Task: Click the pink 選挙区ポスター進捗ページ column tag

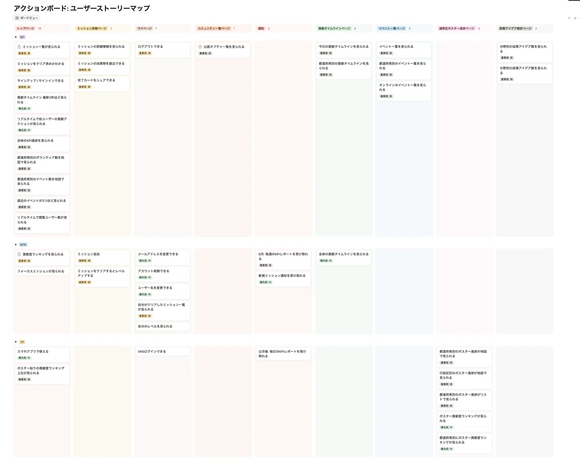Action: coord(457,29)
